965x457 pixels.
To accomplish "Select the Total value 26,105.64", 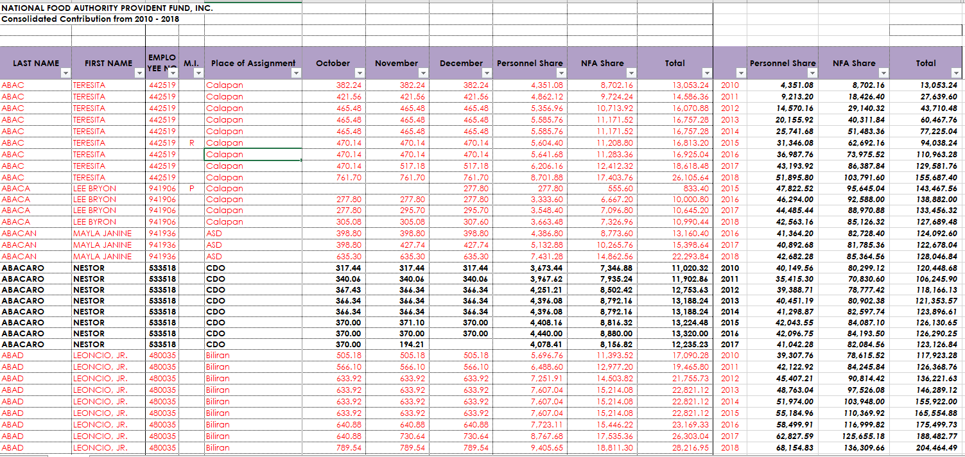I will tap(690, 177).
